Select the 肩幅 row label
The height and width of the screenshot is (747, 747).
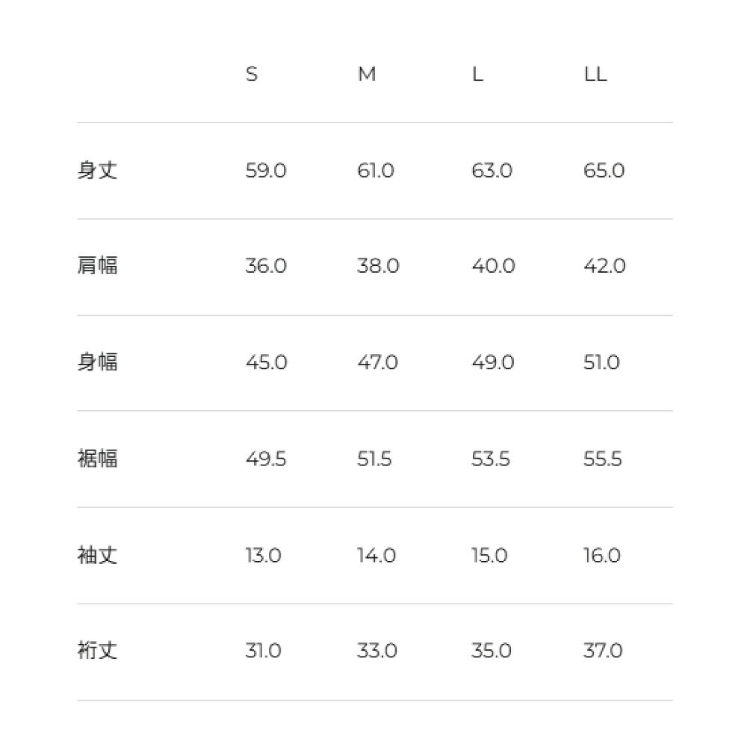point(97,267)
